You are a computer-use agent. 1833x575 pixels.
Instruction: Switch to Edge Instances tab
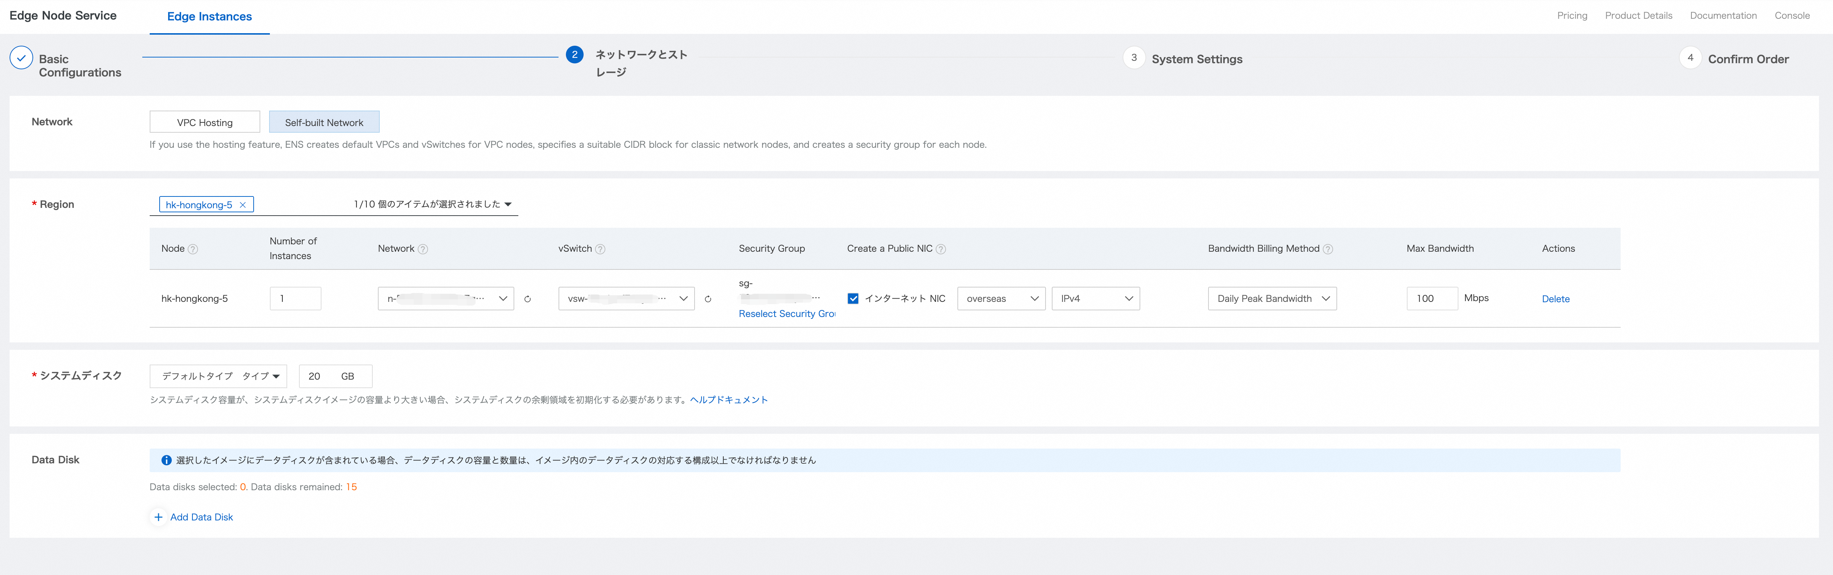pyautogui.click(x=209, y=16)
